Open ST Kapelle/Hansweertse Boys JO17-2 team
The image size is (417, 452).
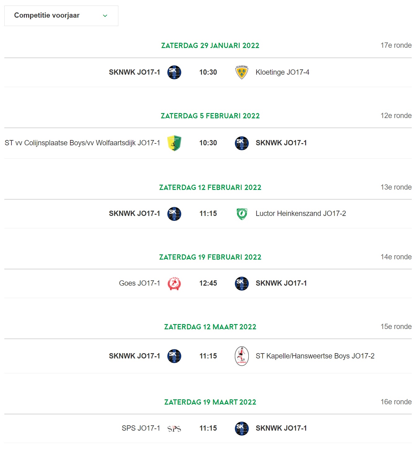click(315, 356)
